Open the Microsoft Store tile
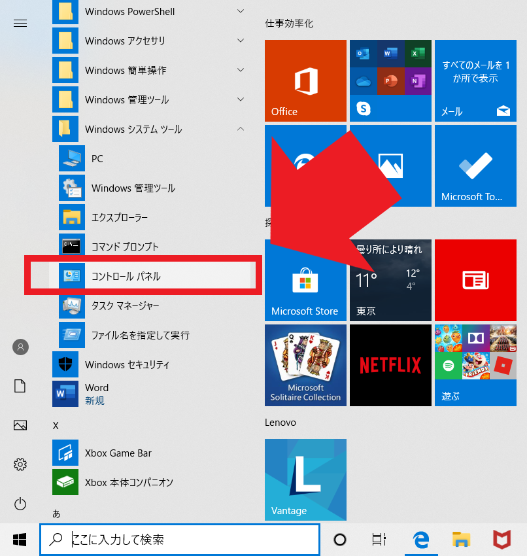527x556 pixels. pos(305,280)
